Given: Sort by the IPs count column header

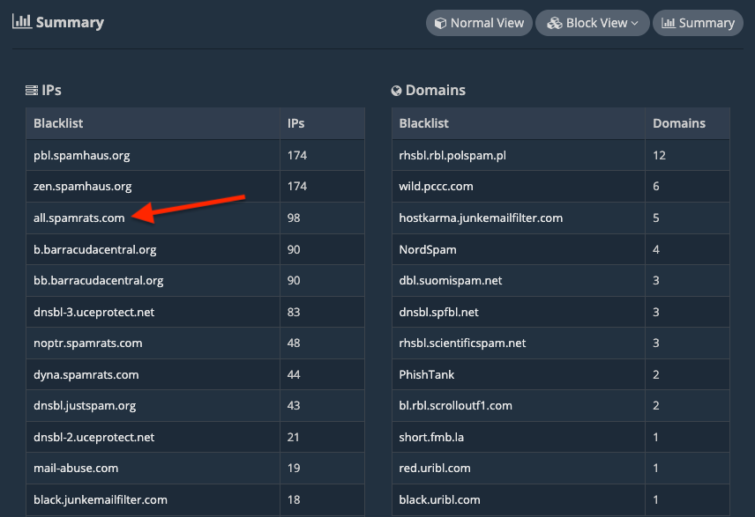Looking at the screenshot, I should (x=296, y=123).
